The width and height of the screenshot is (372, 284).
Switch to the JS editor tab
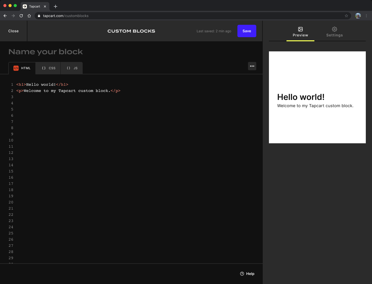72,68
